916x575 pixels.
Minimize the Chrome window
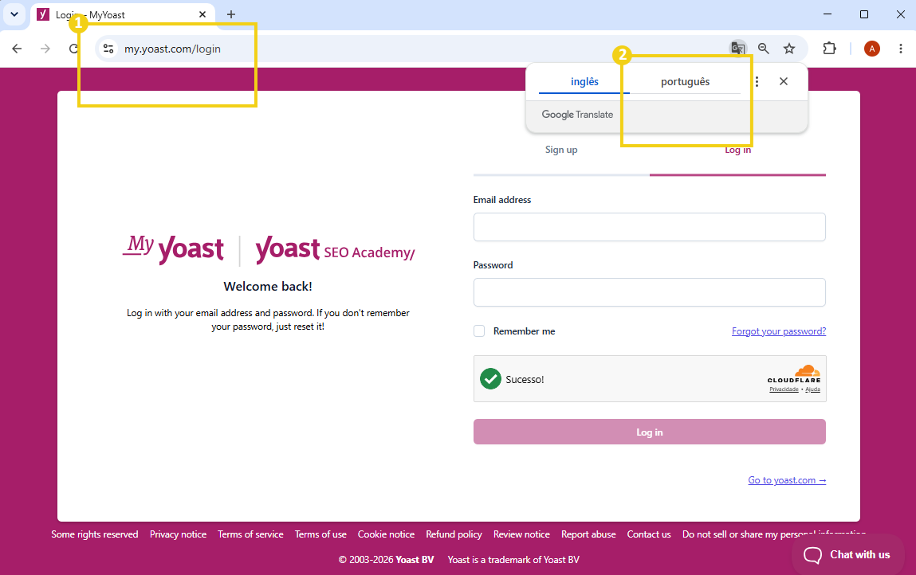pos(828,14)
